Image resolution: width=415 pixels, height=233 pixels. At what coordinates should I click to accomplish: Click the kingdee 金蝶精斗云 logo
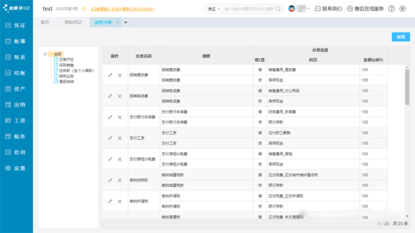17,8
